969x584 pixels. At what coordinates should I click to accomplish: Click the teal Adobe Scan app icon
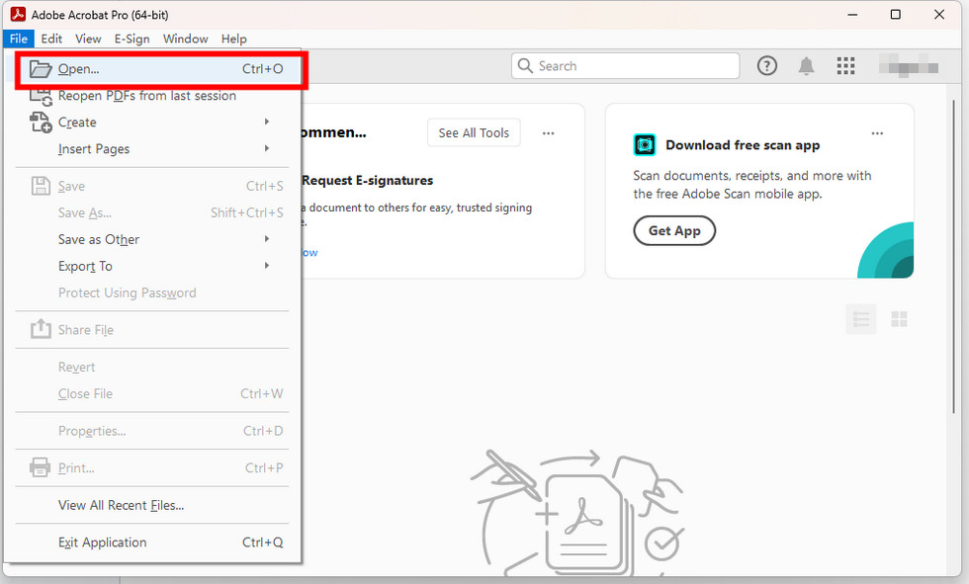645,144
